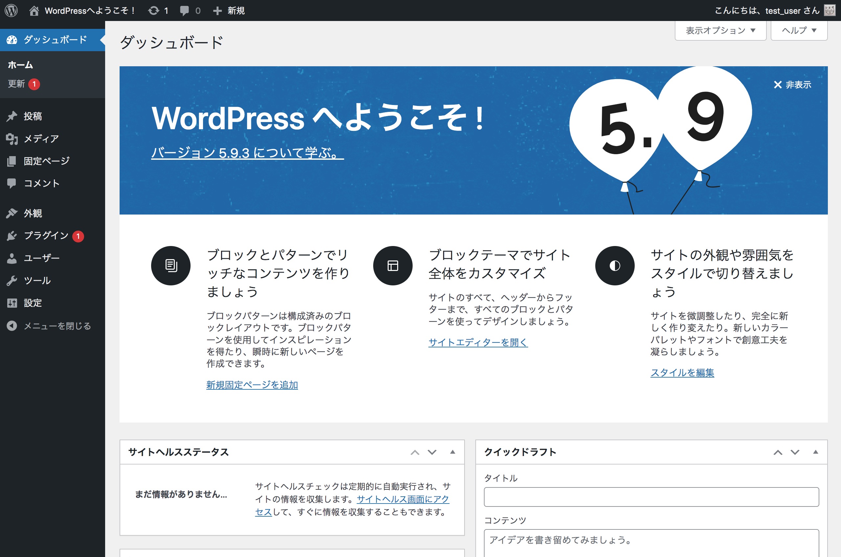Select the 更新 submenu item

click(x=16, y=84)
